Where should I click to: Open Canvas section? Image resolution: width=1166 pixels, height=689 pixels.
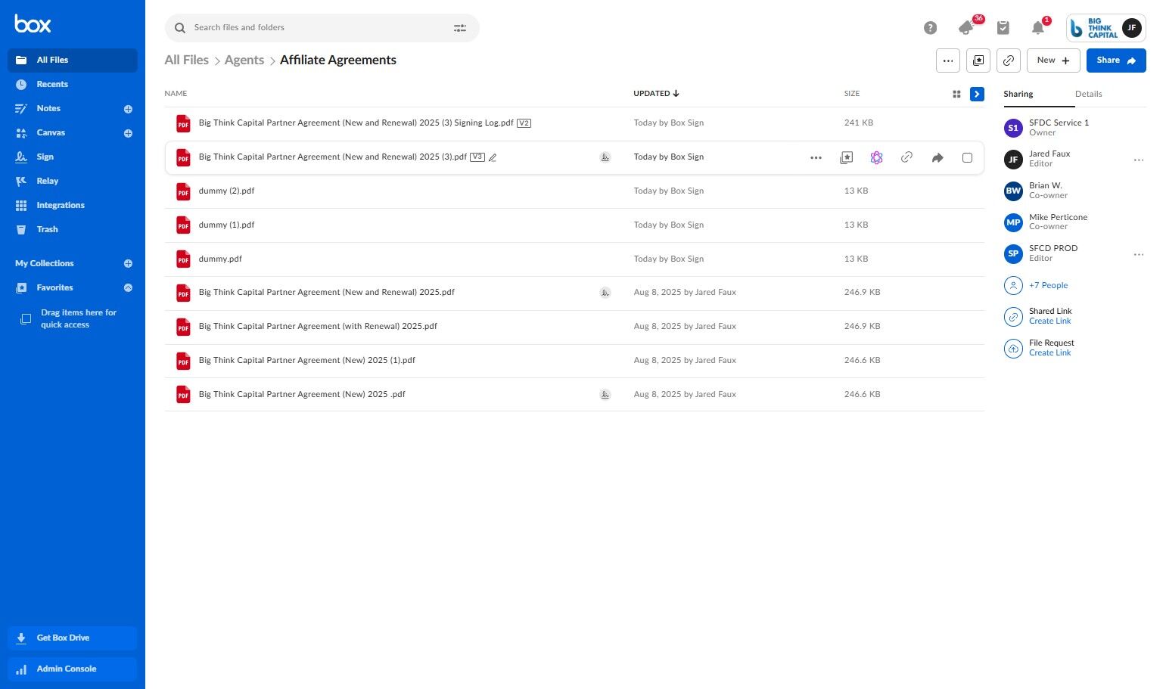click(51, 132)
